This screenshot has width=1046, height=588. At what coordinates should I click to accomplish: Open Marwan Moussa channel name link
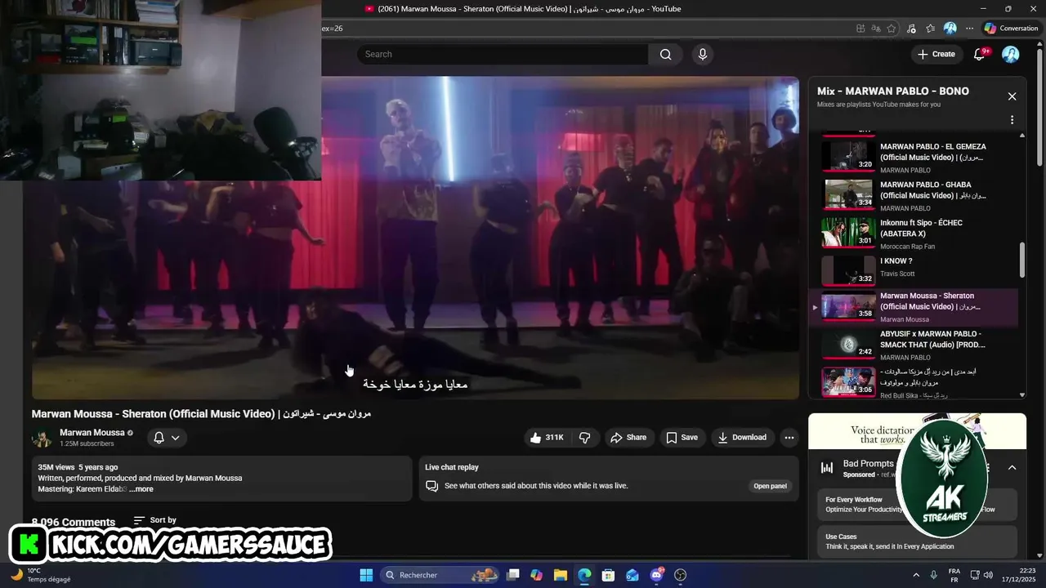(92, 433)
